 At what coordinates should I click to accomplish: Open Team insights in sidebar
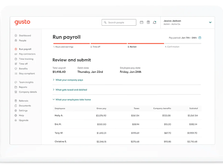pos(26,82)
